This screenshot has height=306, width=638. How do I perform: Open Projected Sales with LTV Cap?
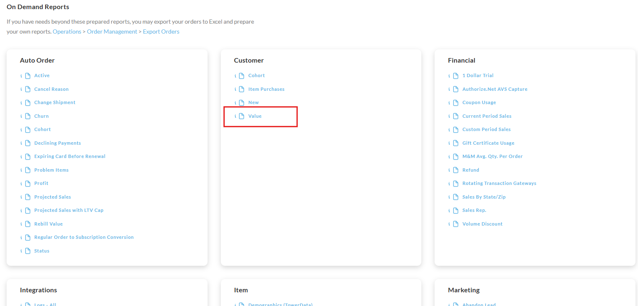tap(69, 210)
